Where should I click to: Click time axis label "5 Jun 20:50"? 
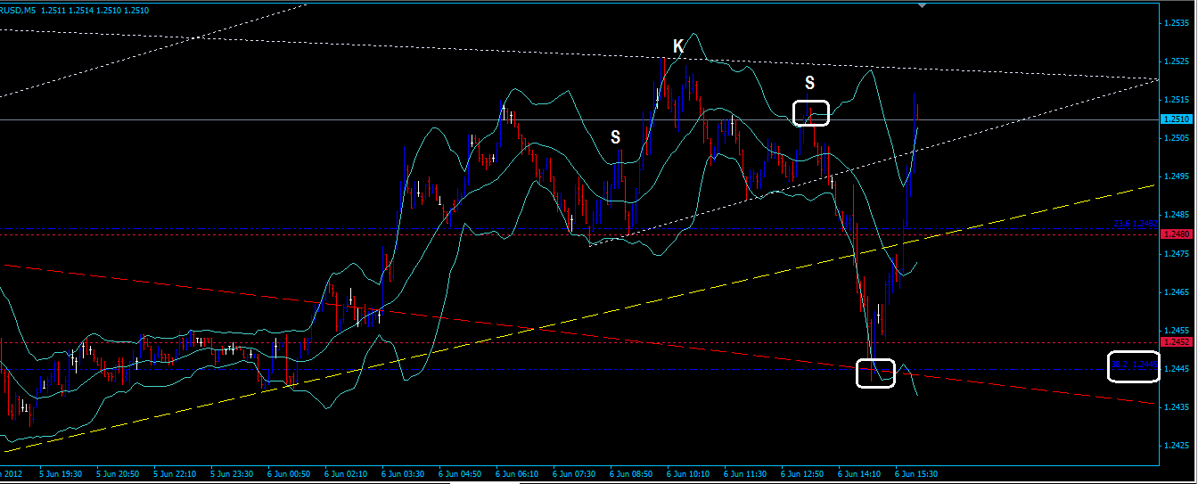[119, 475]
